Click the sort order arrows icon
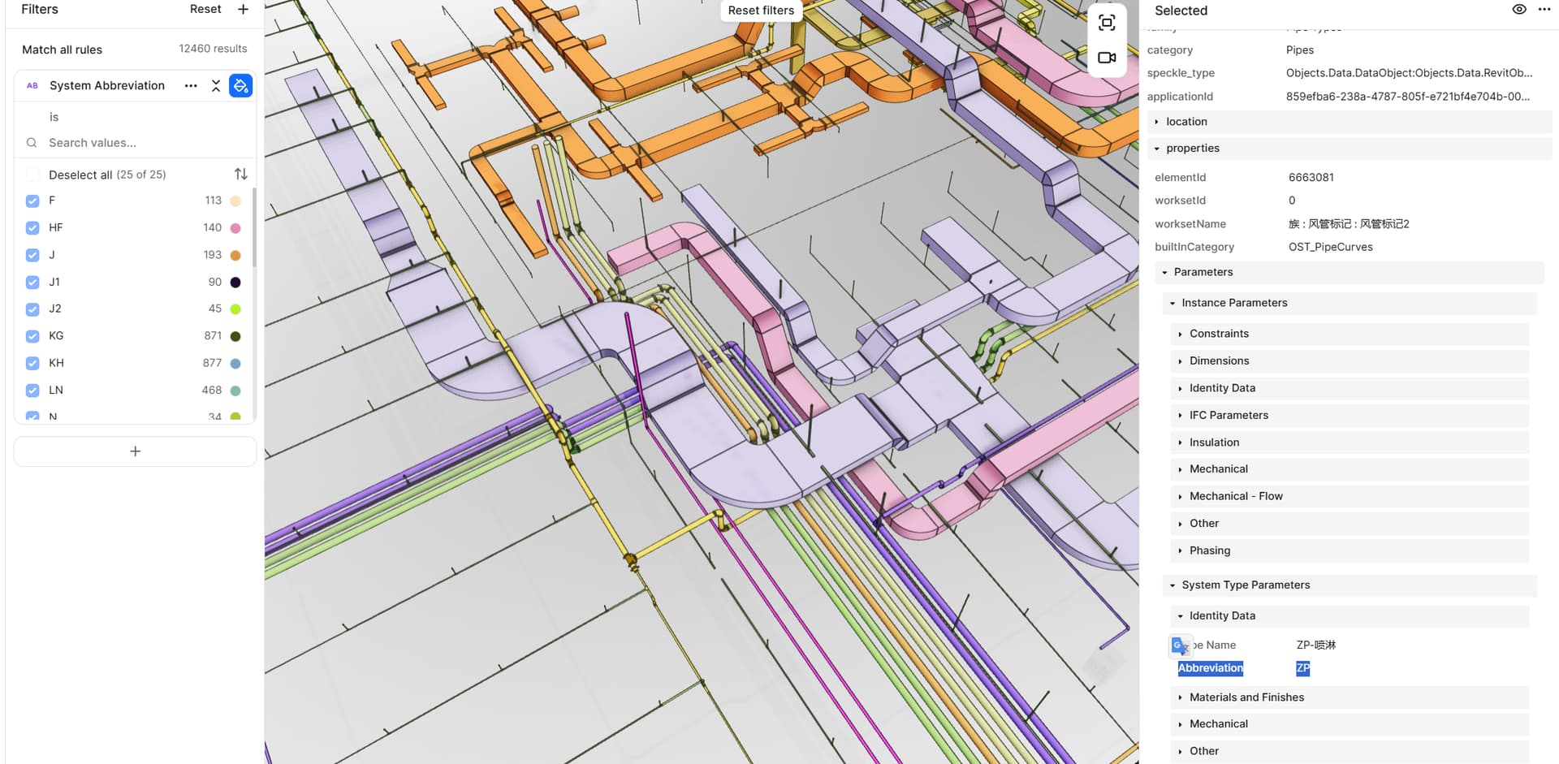 [x=241, y=175]
